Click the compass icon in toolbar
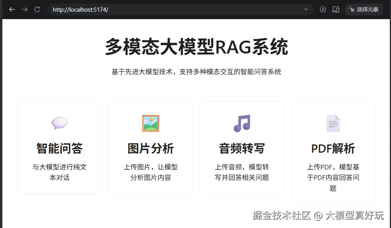391x228 pixels. [x=323, y=9]
